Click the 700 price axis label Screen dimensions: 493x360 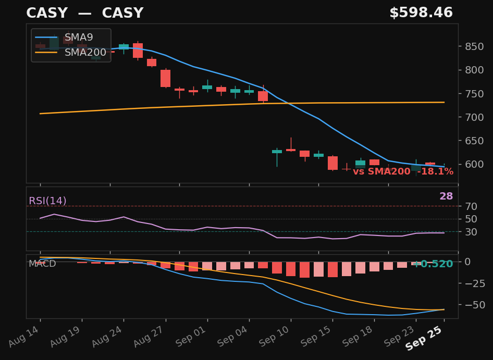pos(474,117)
